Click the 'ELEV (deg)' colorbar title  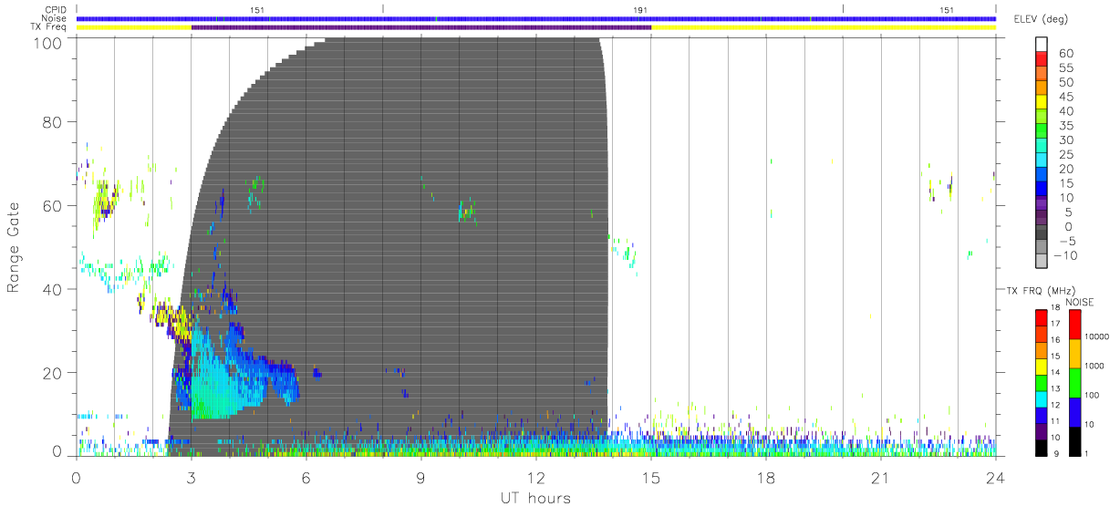pyautogui.click(x=1042, y=19)
